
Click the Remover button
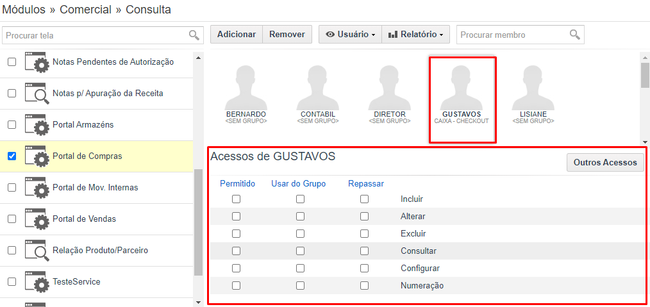[287, 35]
